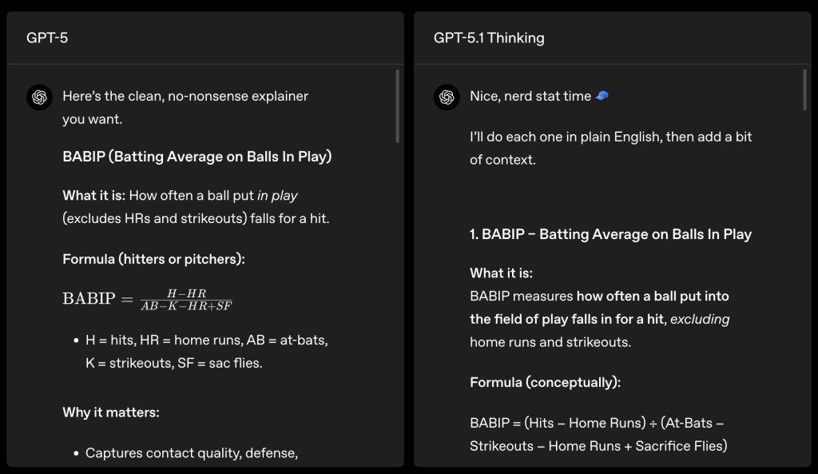The height and width of the screenshot is (474, 818).
Task: Click the GPT-5 panel scrollbar thumb
Action: (x=397, y=106)
